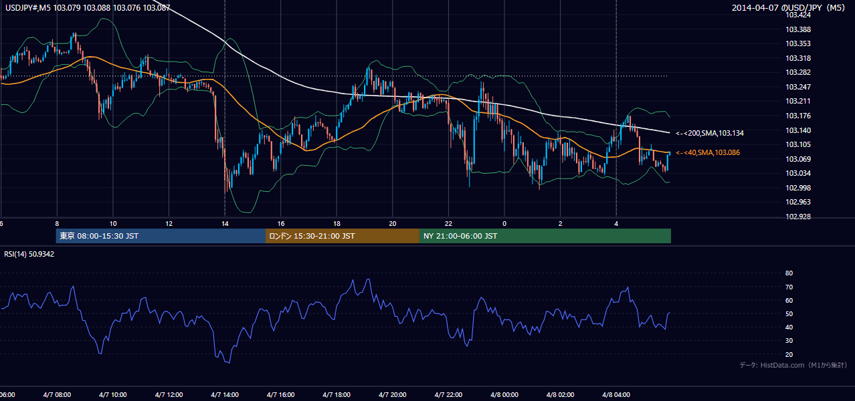The height and width of the screenshot is (401, 855).
Task: Click hour label 18 under the price chart
Action: [x=337, y=223]
